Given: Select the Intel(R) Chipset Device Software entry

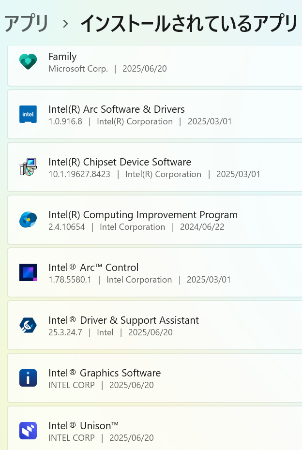Looking at the screenshot, I should pyautogui.click(x=155, y=167).
